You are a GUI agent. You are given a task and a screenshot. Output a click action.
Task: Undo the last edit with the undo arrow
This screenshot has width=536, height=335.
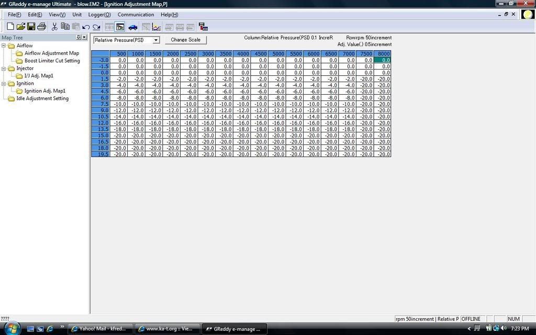tap(86, 27)
